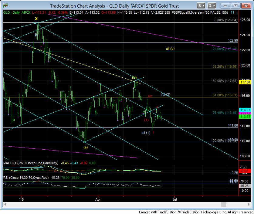The image size is (254, 214).
Task: Click the 'Jul' date axis label
Action: click(x=174, y=199)
